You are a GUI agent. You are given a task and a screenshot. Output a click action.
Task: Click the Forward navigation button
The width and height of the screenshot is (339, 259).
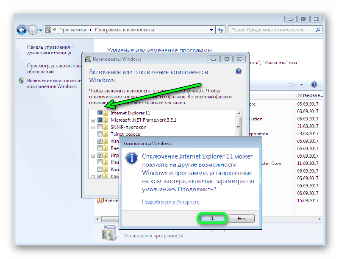coord(33,30)
